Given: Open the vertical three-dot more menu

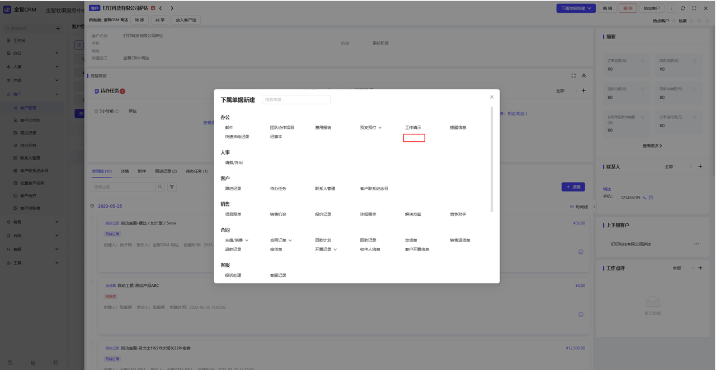Looking at the screenshot, I should (x=671, y=8).
